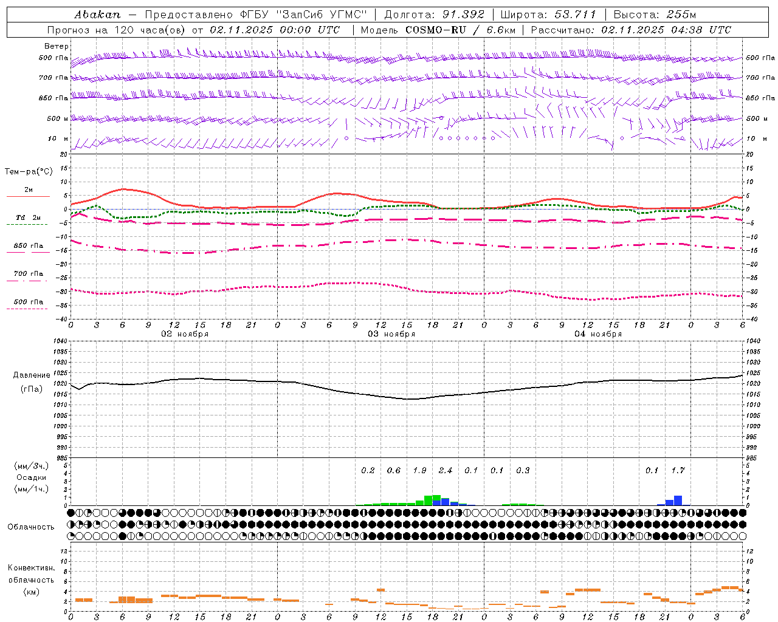Select the 10 м wind level label on left
Image resolution: width=778 pixels, height=622 pixels.
(x=58, y=138)
